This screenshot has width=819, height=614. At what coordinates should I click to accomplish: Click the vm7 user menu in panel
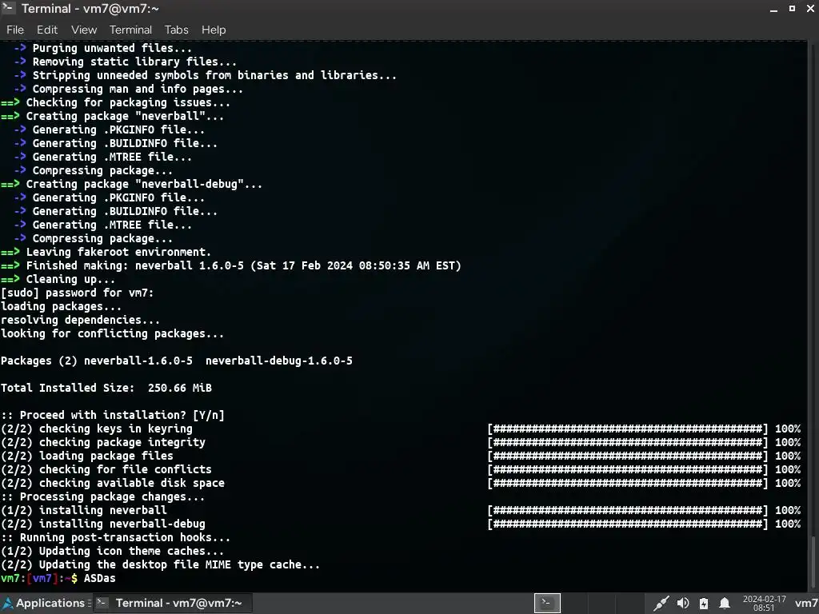806,604
